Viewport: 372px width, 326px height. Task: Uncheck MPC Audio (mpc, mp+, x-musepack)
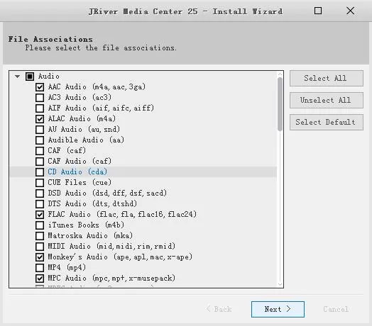(40, 279)
